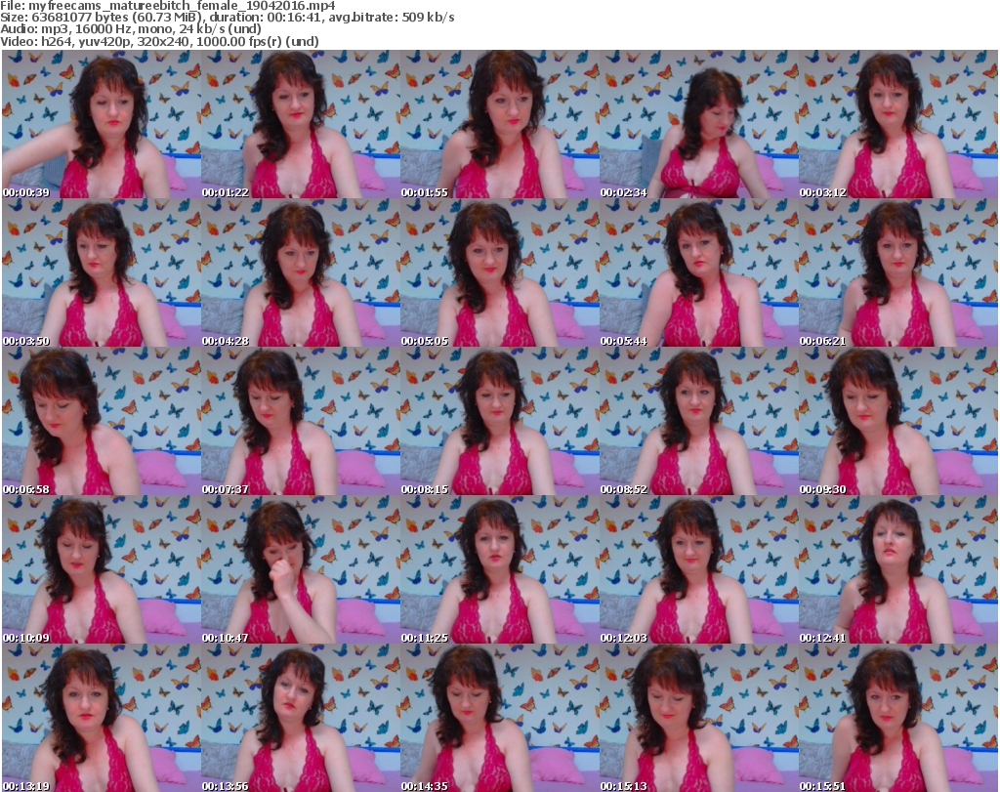
Task: Click the thumbnail at 00:15:13
Action: tap(699, 718)
